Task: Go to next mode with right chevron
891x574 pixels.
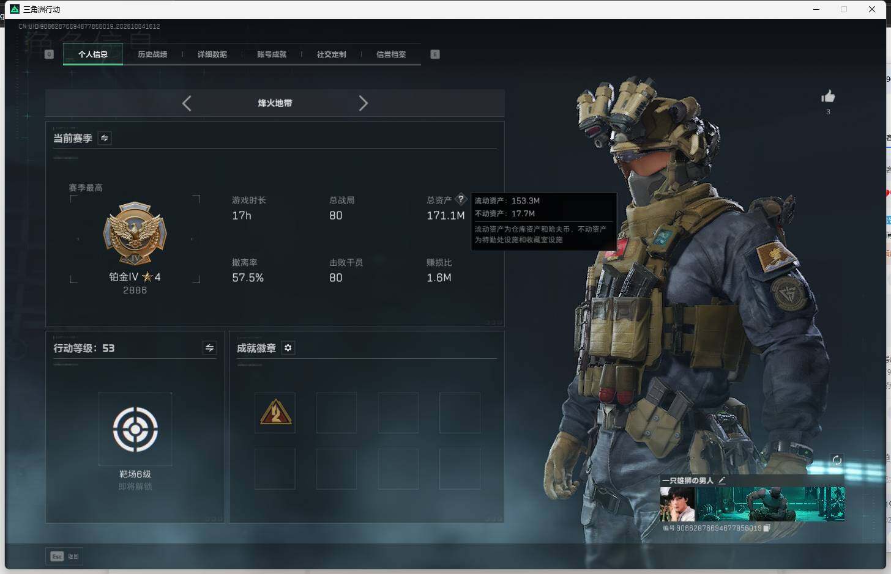Action: click(x=363, y=103)
